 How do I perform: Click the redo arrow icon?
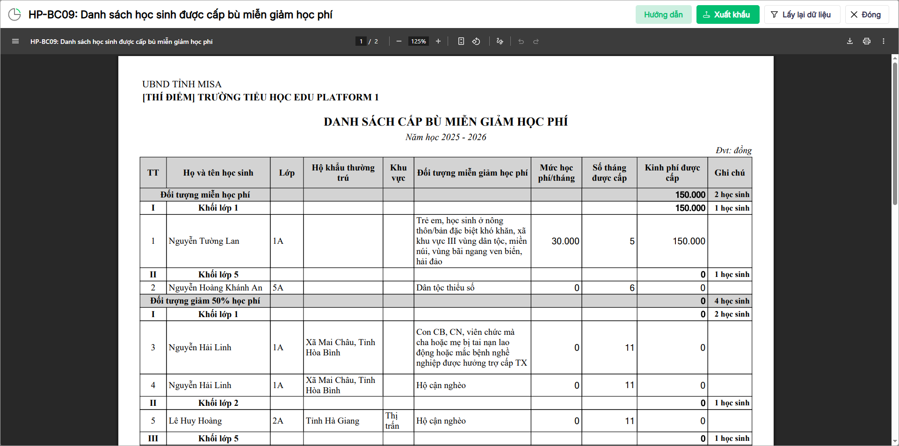(x=536, y=41)
